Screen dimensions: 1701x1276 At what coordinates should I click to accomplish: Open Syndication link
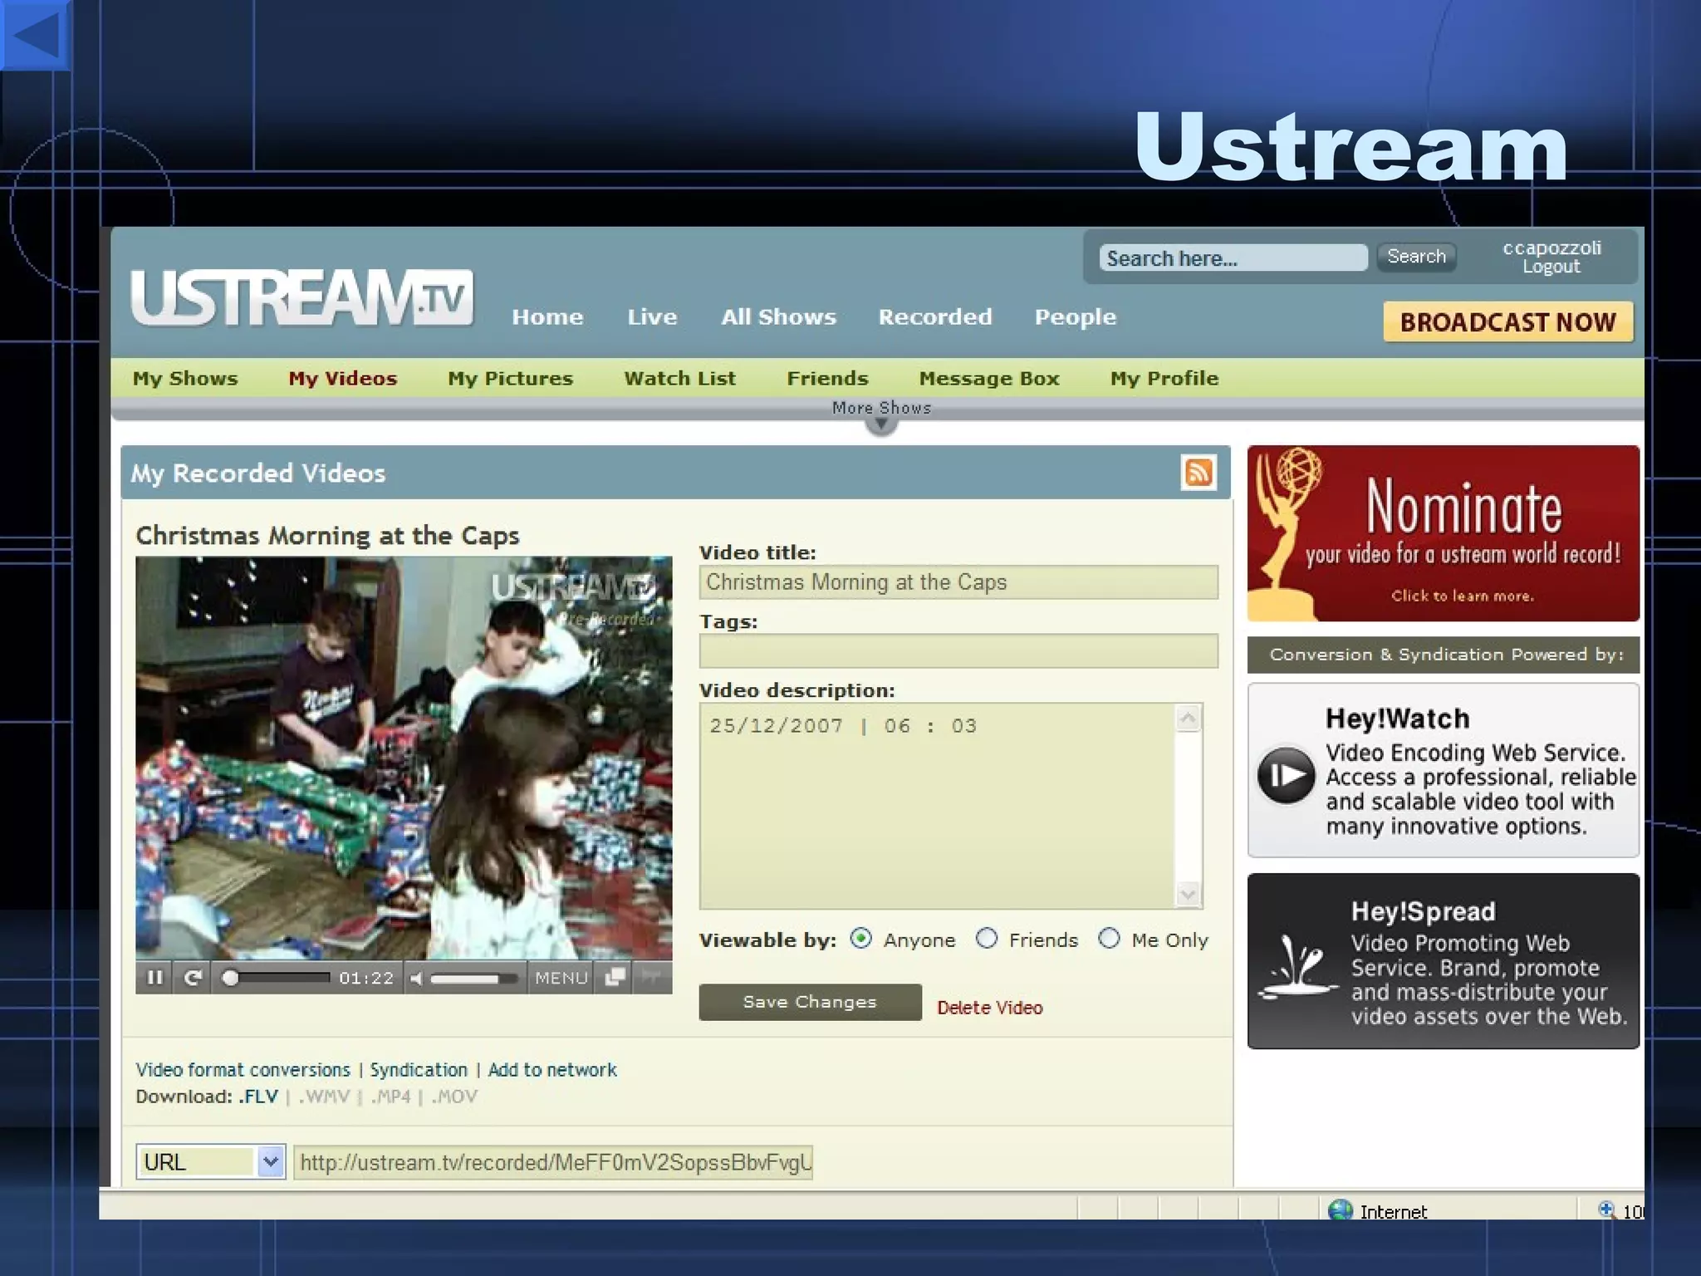(419, 1069)
